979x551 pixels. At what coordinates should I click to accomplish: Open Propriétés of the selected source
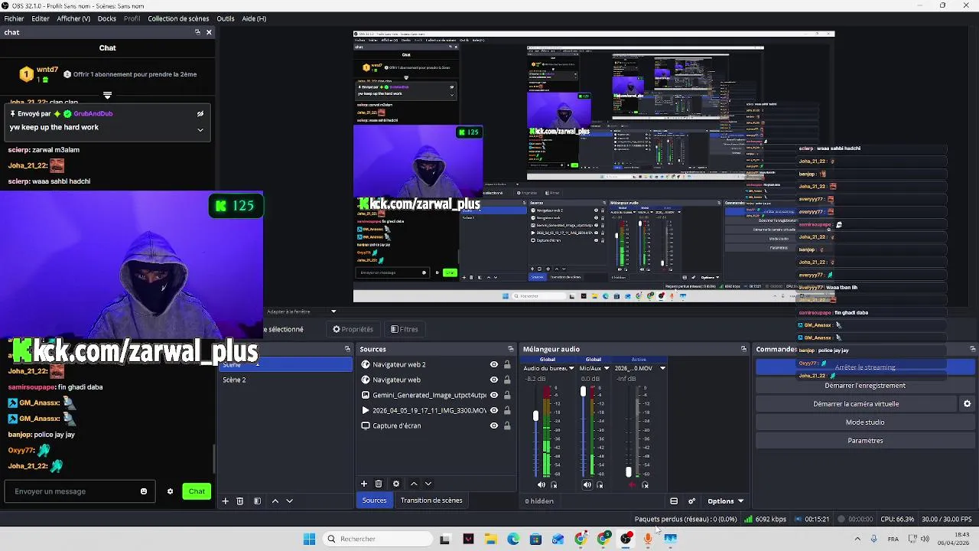click(x=353, y=329)
